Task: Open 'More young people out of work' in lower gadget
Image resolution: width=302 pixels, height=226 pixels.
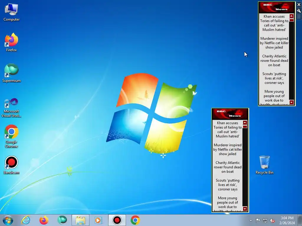Action: click(227, 204)
